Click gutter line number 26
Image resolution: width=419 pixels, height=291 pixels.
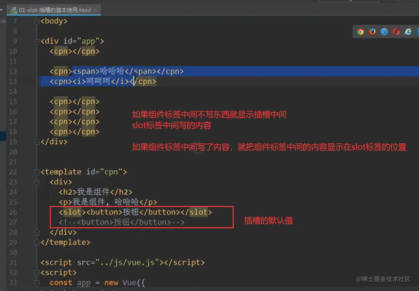coord(13,212)
